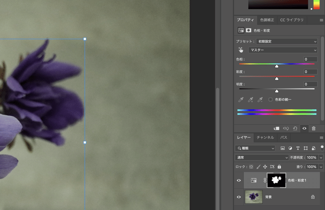Click the 不透明度 100% field
The height and width of the screenshot is (210, 325).
coord(312,158)
